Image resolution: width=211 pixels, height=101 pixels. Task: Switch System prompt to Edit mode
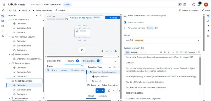click(x=127, y=52)
